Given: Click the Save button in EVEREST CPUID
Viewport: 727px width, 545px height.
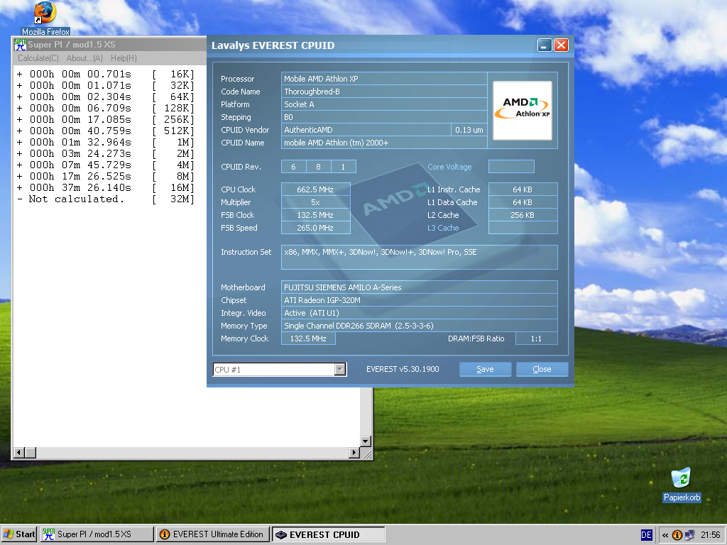Looking at the screenshot, I should tap(485, 369).
